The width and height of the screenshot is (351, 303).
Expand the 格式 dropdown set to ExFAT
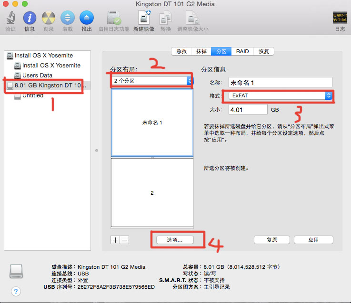click(x=280, y=95)
